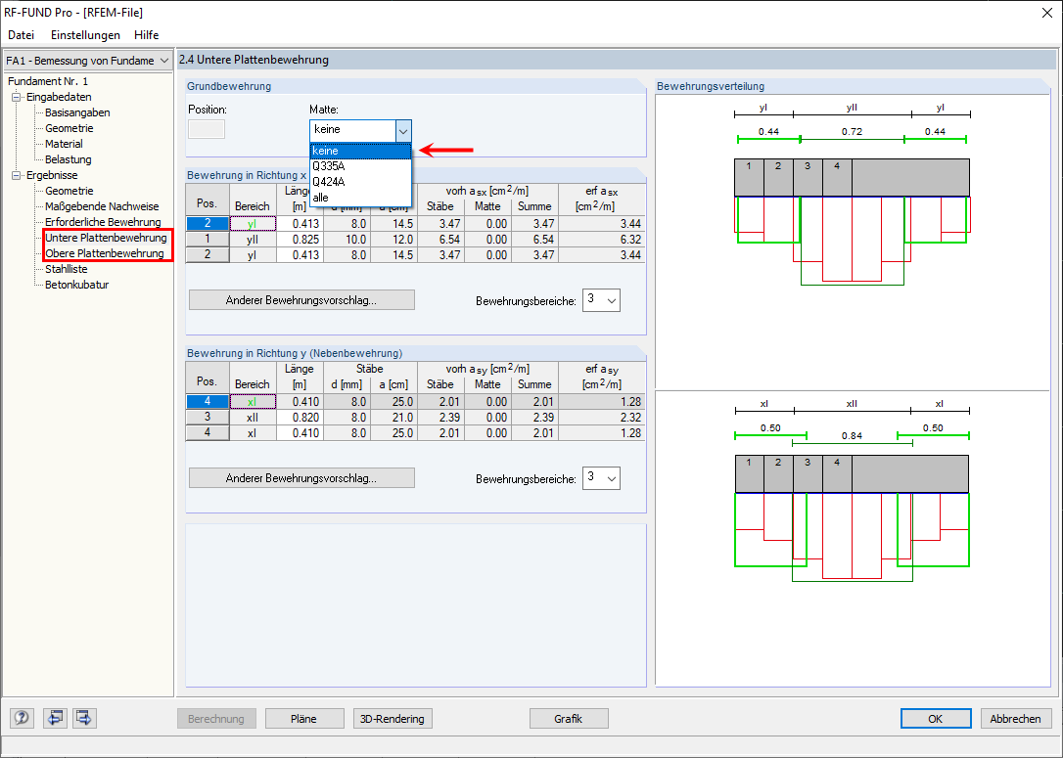Viewport: 1063px width, 758px height.
Task: Open Erforderliche Bewehrung tree item
Action: click(x=103, y=222)
